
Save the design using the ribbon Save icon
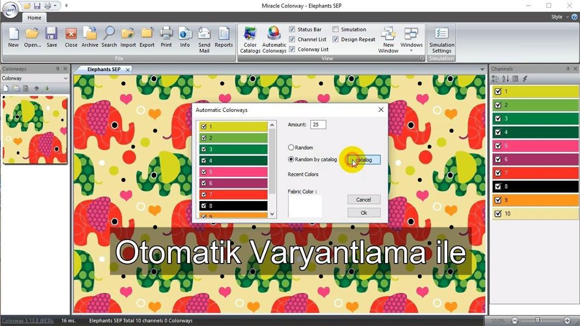(x=51, y=37)
